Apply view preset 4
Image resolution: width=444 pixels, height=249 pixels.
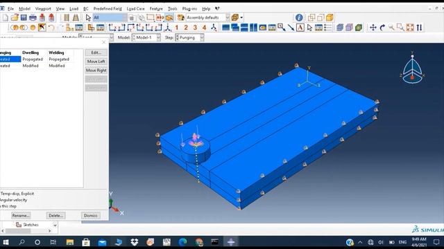point(204,28)
